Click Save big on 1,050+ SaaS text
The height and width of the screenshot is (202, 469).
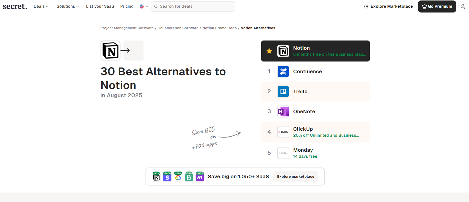pyautogui.click(x=238, y=176)
